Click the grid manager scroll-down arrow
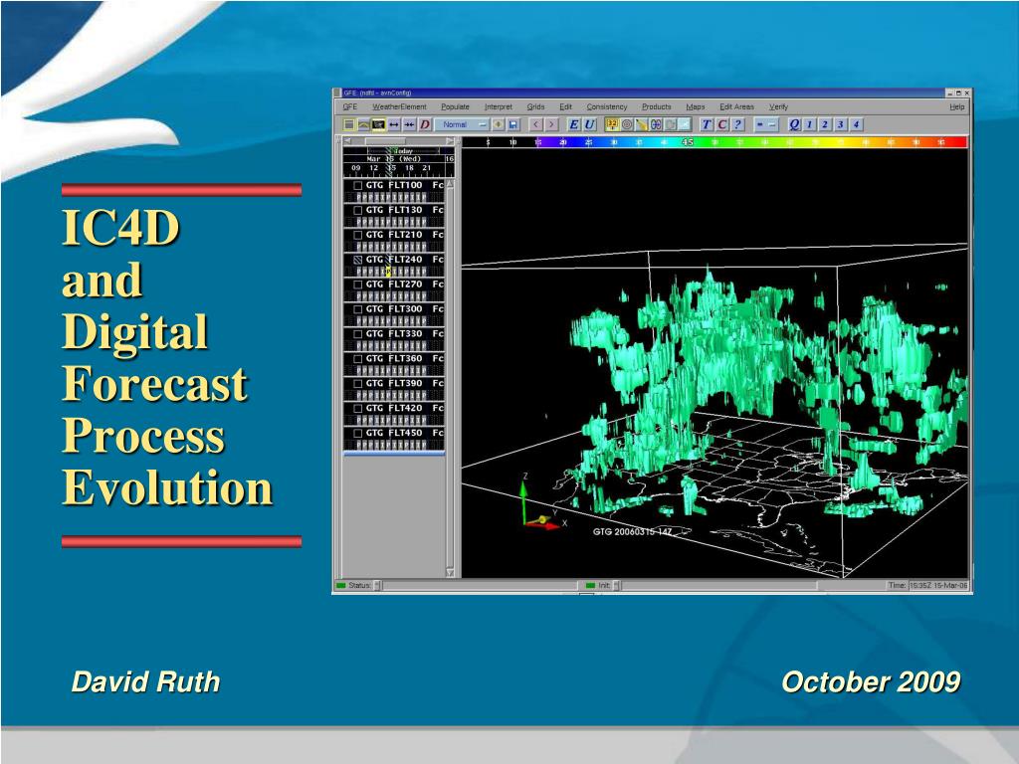 click(450, 572)
